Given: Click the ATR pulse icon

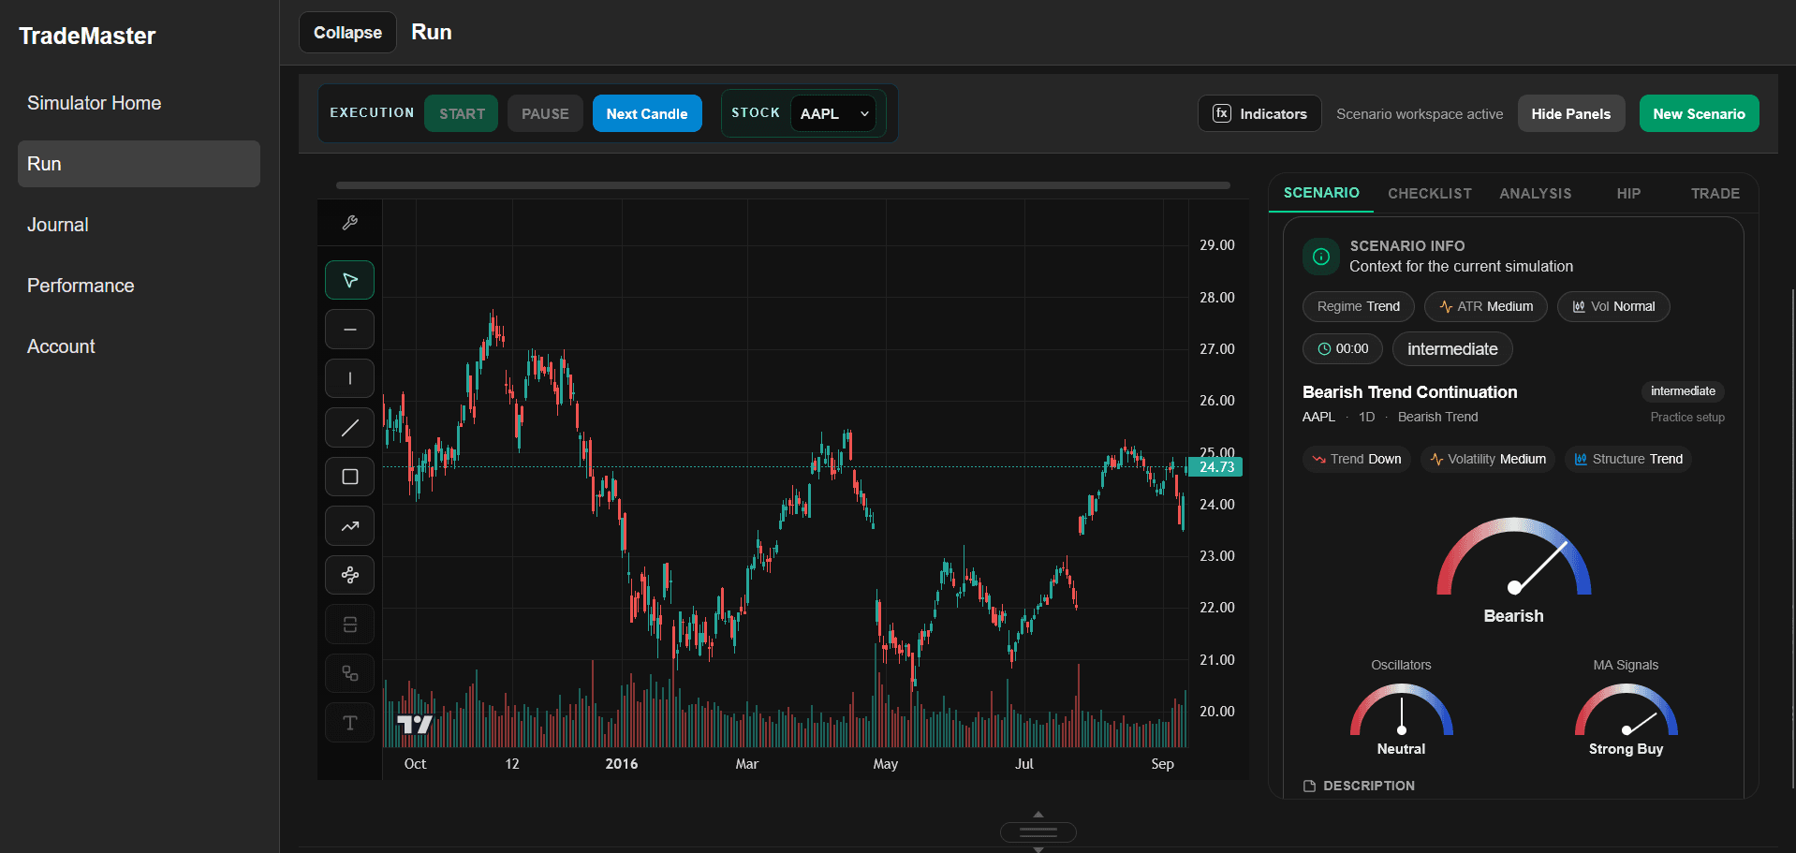Looking at the screenshot, I should (x=1446, y=307).
